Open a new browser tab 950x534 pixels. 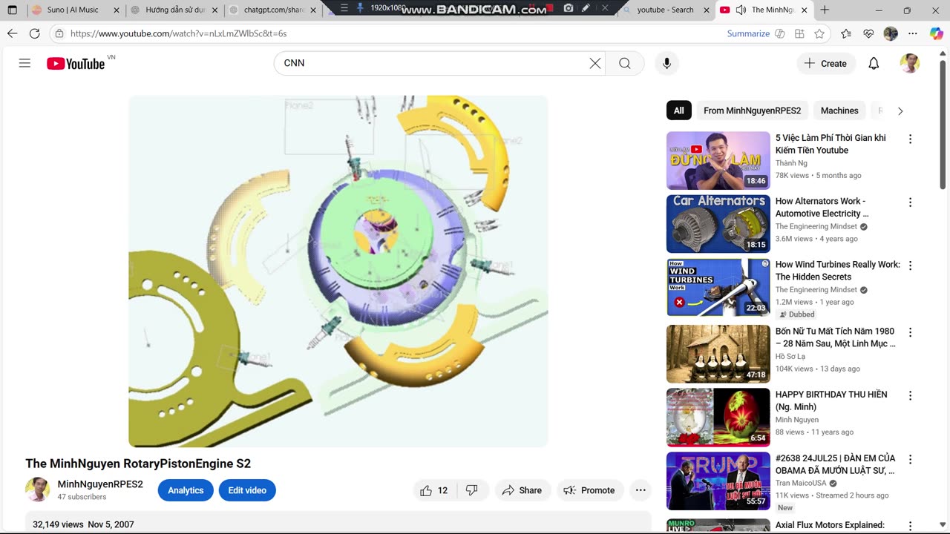(x=825, y=10)
